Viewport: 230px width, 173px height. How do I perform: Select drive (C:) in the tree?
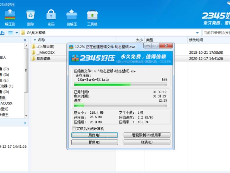point(5,69)
